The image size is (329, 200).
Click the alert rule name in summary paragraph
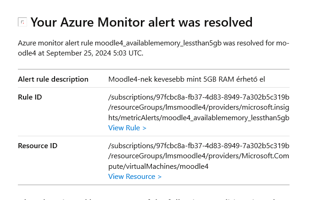pos(158,43)
